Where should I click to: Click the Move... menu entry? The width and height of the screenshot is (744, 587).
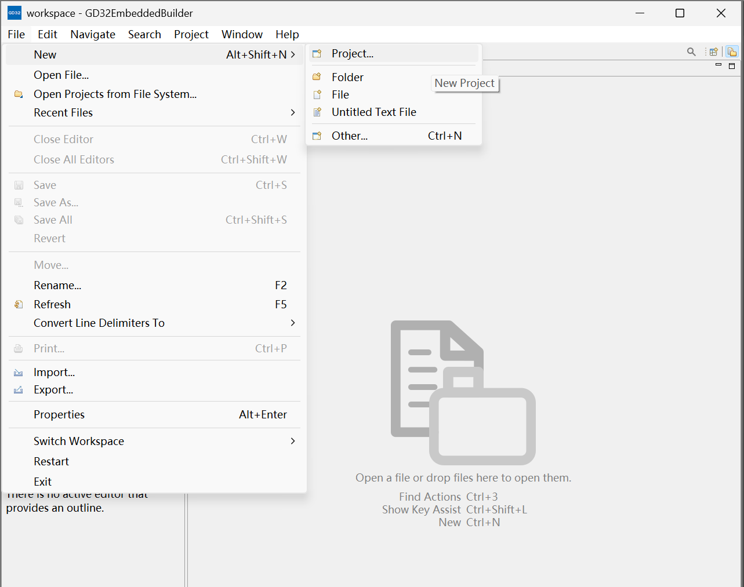coord(154,265)
